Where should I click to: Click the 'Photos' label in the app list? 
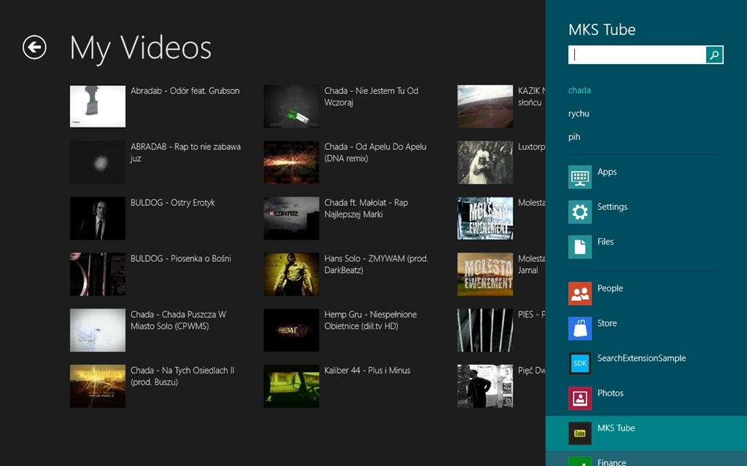pos(611,393)
